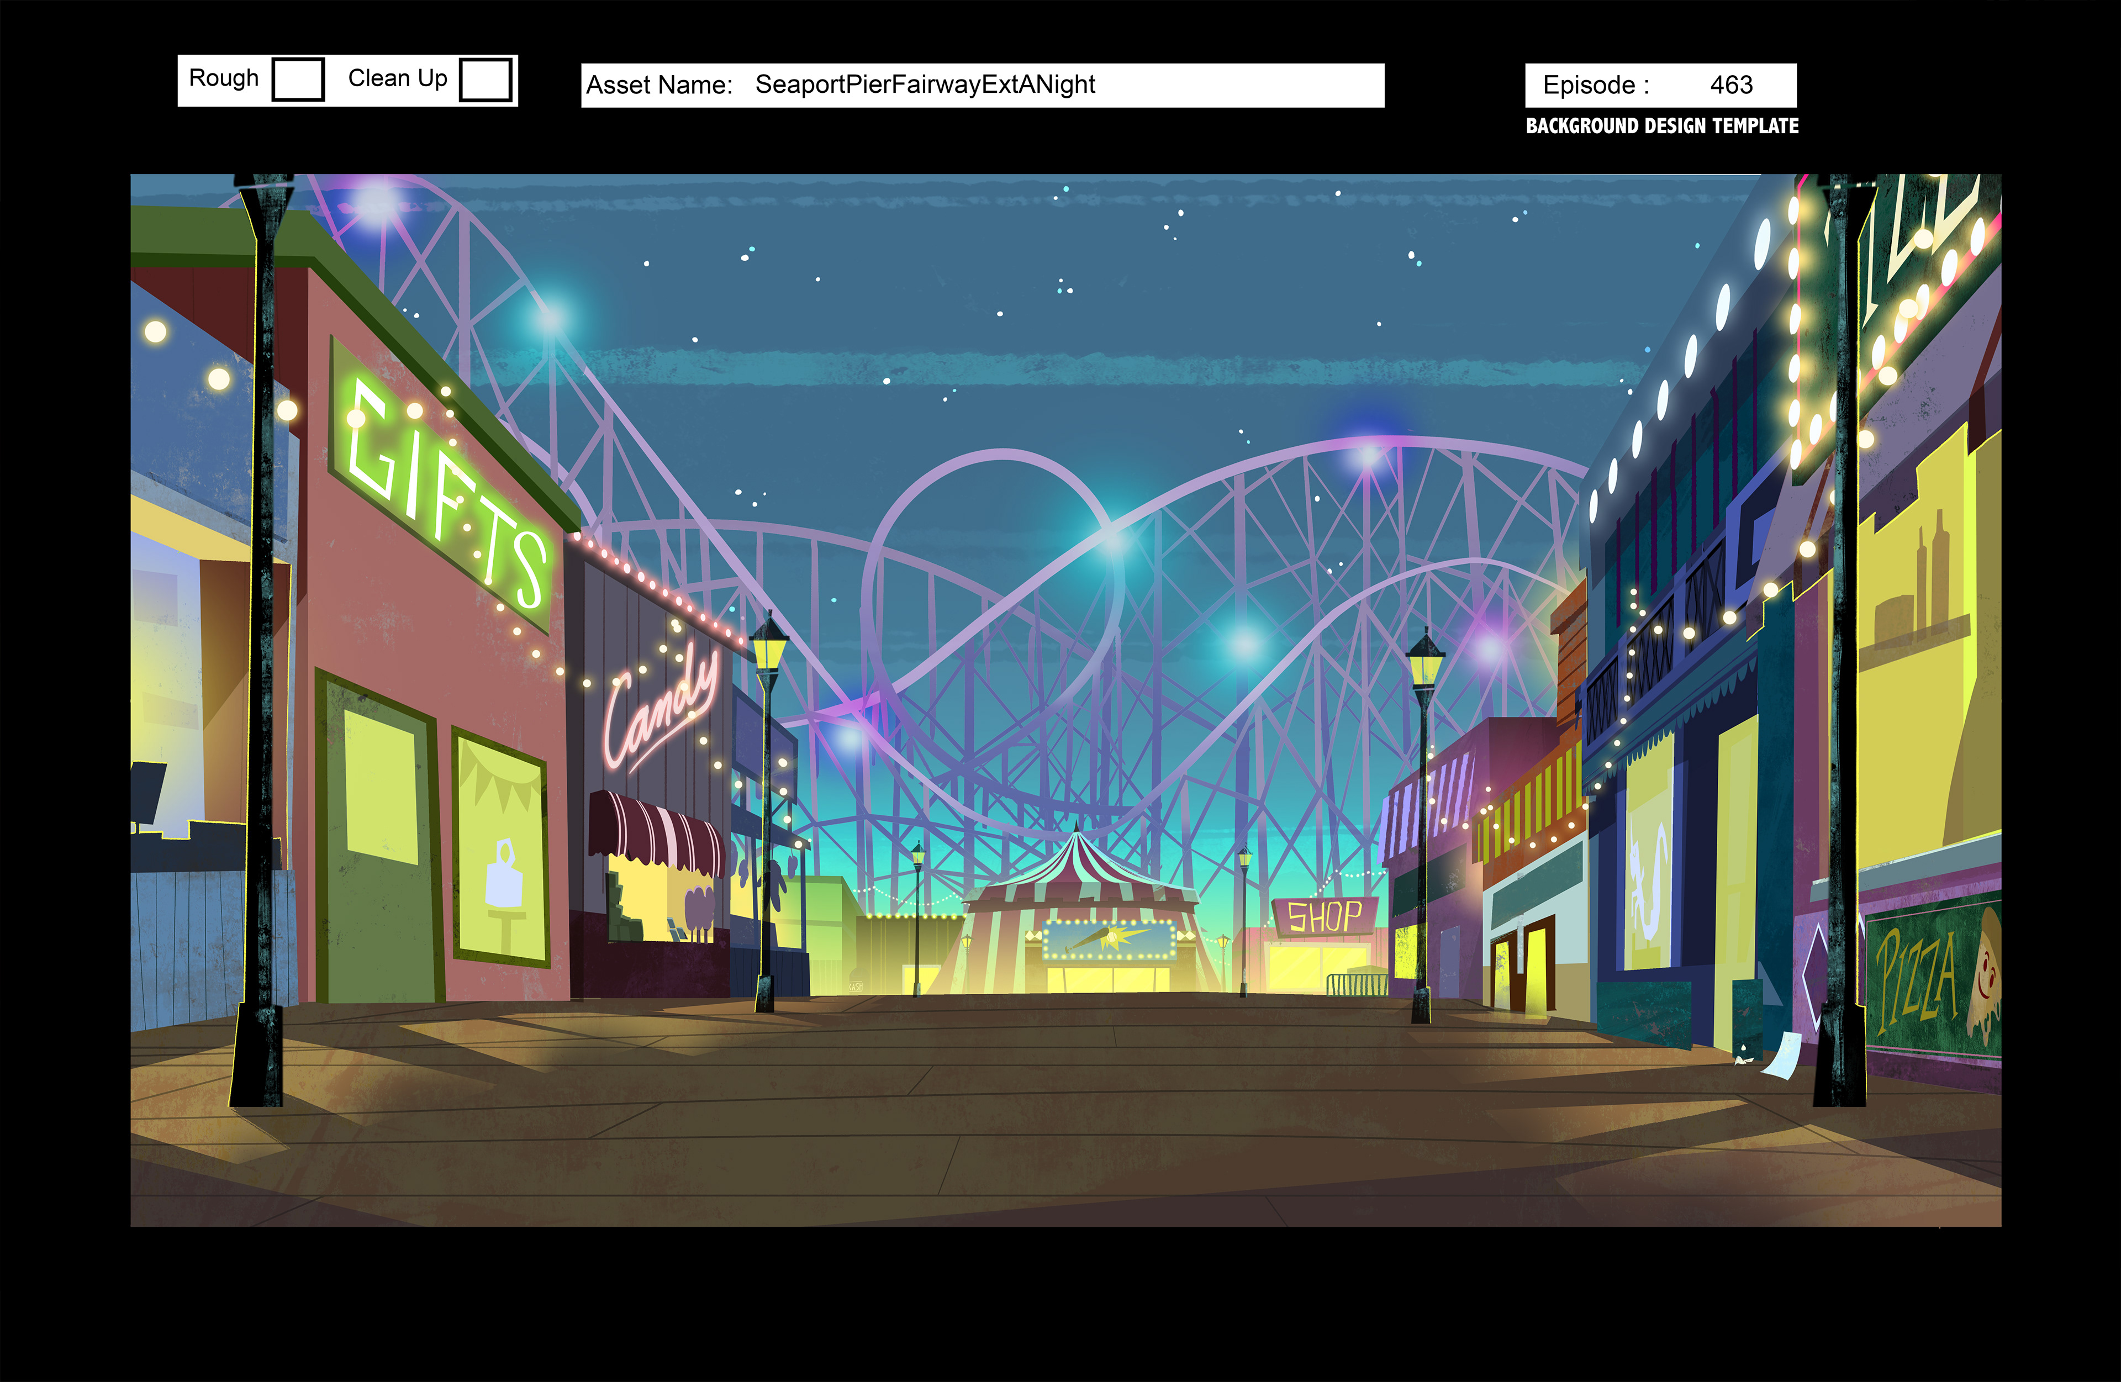Tick the Clean Up checkbox
The image size is (2121, 1382).
pos(485,80)
